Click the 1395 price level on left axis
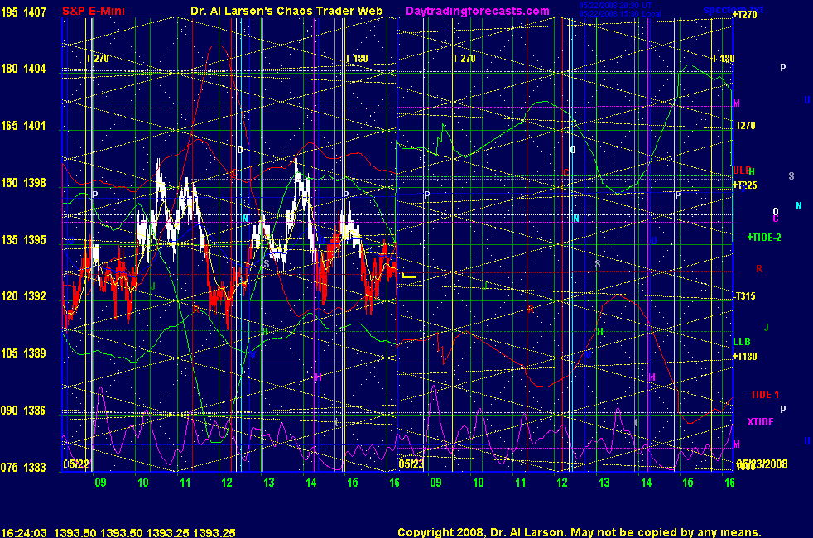The width and height of the screenshot is (813, 538). point(36,240)
